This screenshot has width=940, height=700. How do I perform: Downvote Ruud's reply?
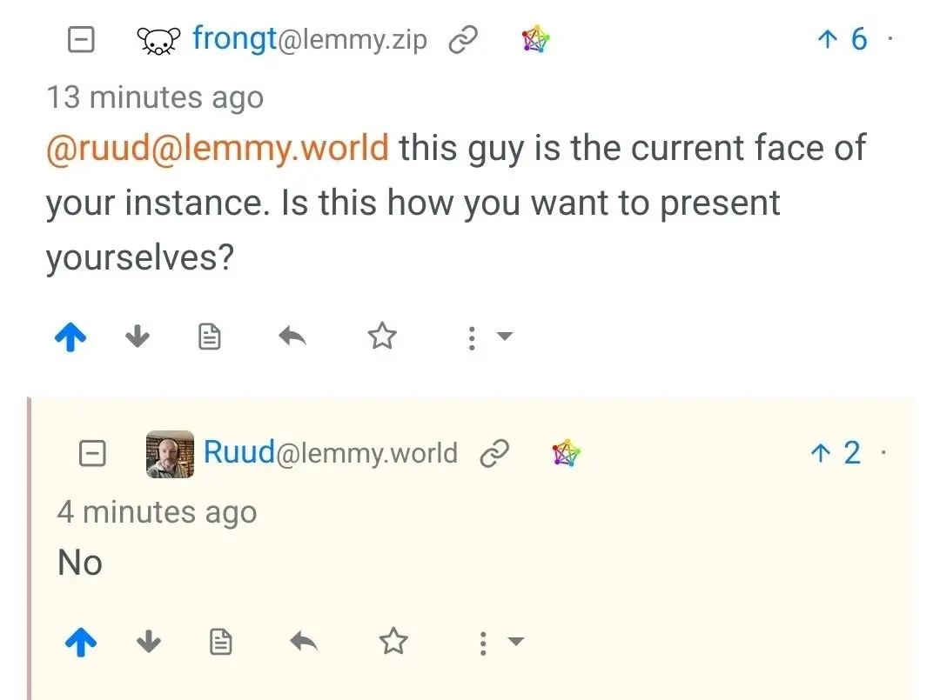click(150, 643)
